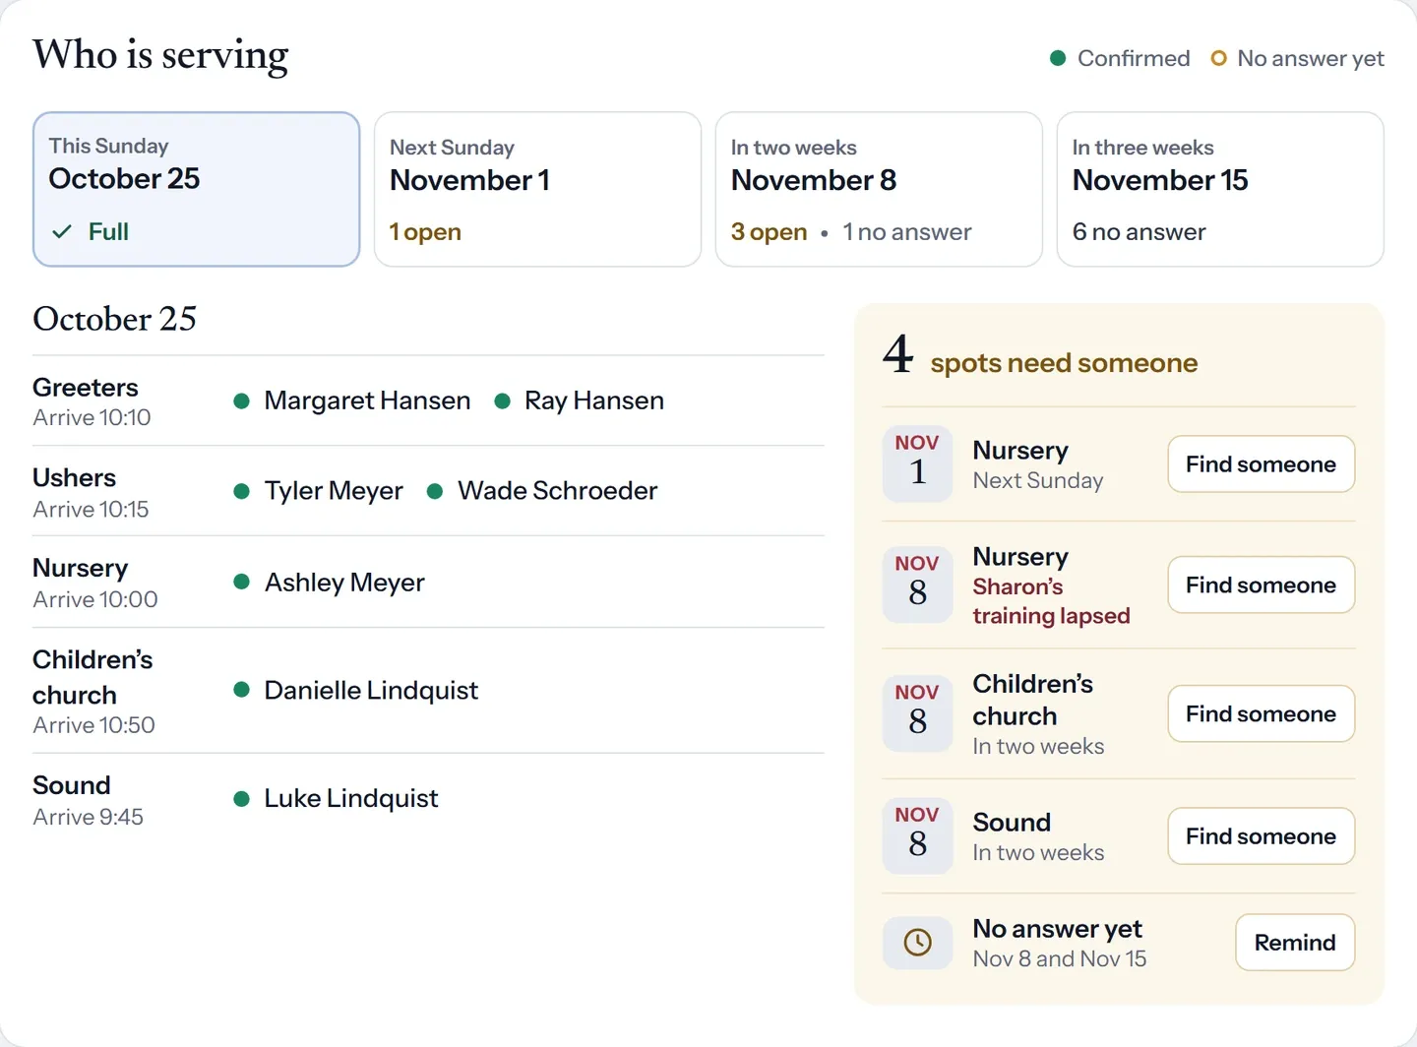
Task: Click the '3 open' status text
Action: pos(769,232)
